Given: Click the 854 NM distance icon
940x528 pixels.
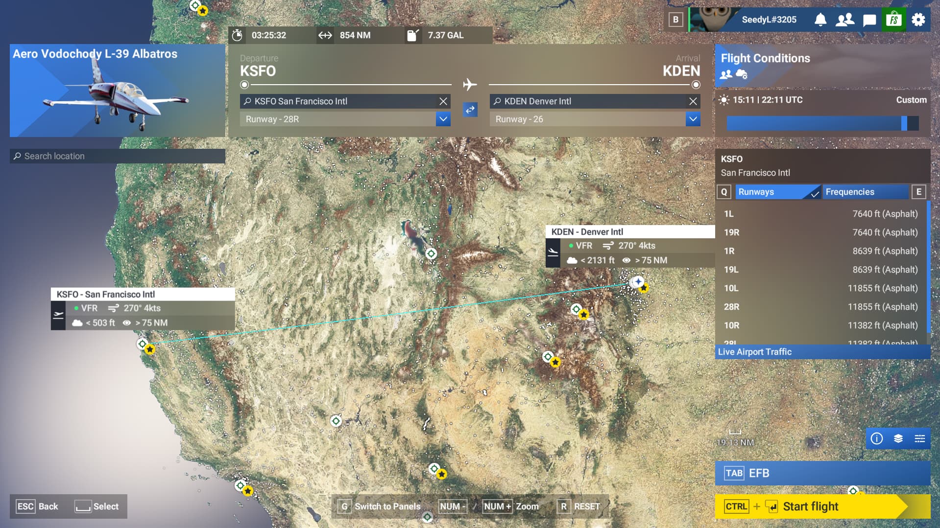Looking at the screenshot, I should pos(325,35).
